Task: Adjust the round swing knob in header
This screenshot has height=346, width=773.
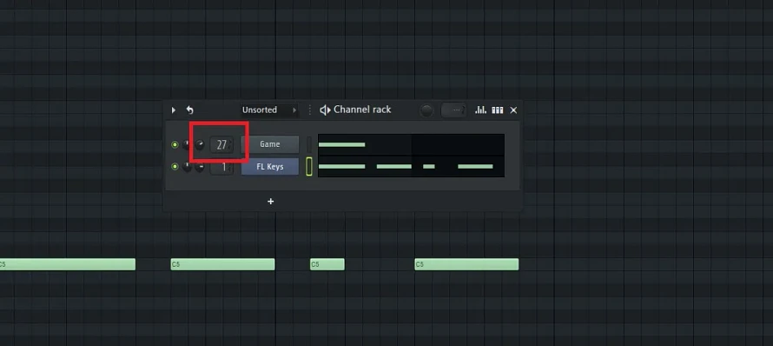Action: point(426,110)
